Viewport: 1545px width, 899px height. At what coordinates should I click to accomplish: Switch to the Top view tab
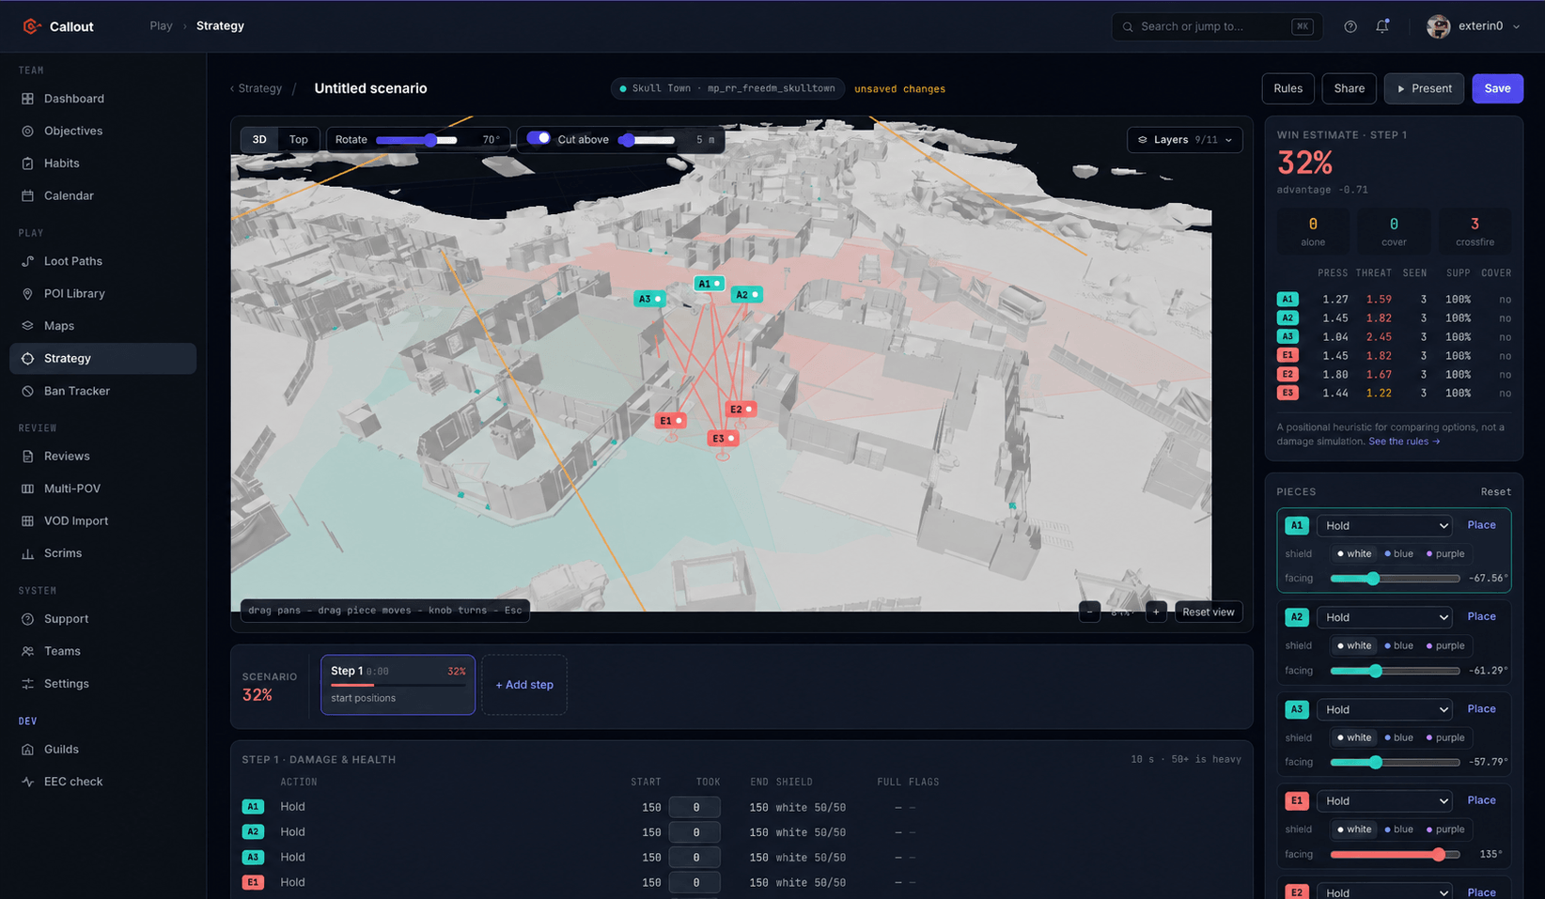coord(298,140)
